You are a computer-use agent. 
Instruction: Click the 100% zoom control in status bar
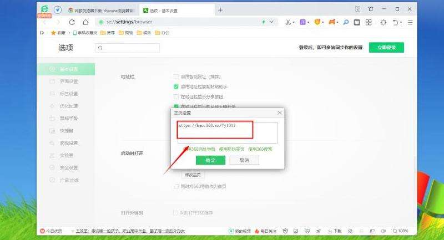(x=400, y=231)
